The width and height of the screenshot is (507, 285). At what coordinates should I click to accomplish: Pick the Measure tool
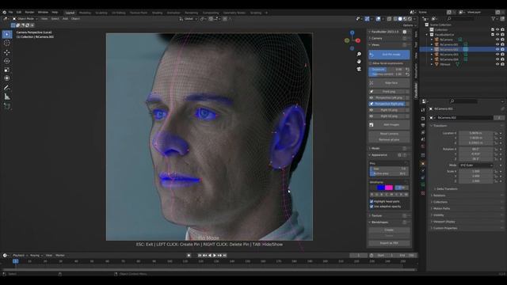click(7, 97)
